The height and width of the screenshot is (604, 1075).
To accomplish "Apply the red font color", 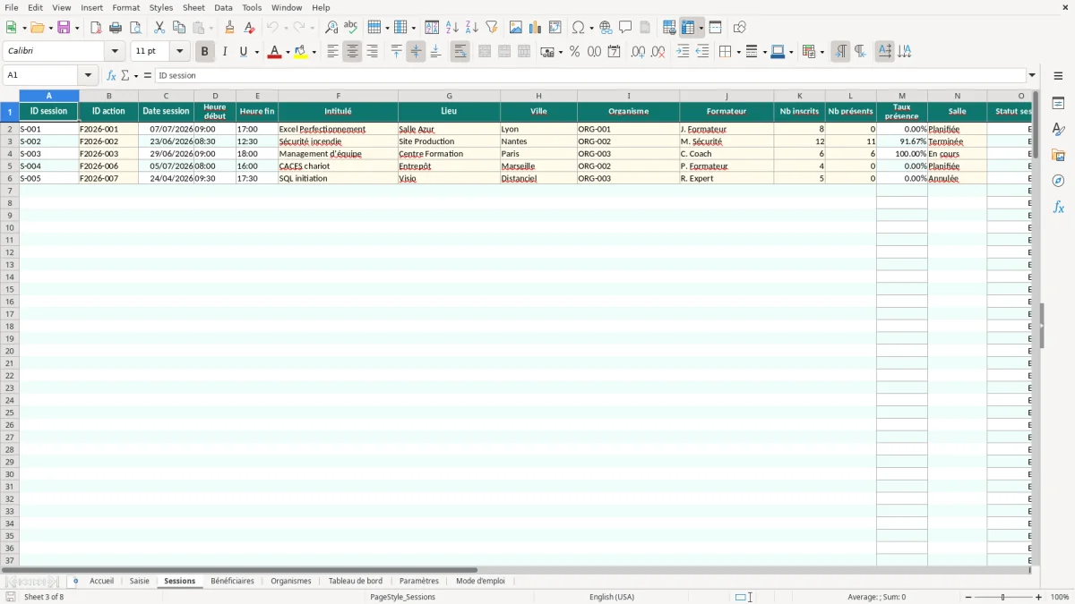I will (274, 52).
